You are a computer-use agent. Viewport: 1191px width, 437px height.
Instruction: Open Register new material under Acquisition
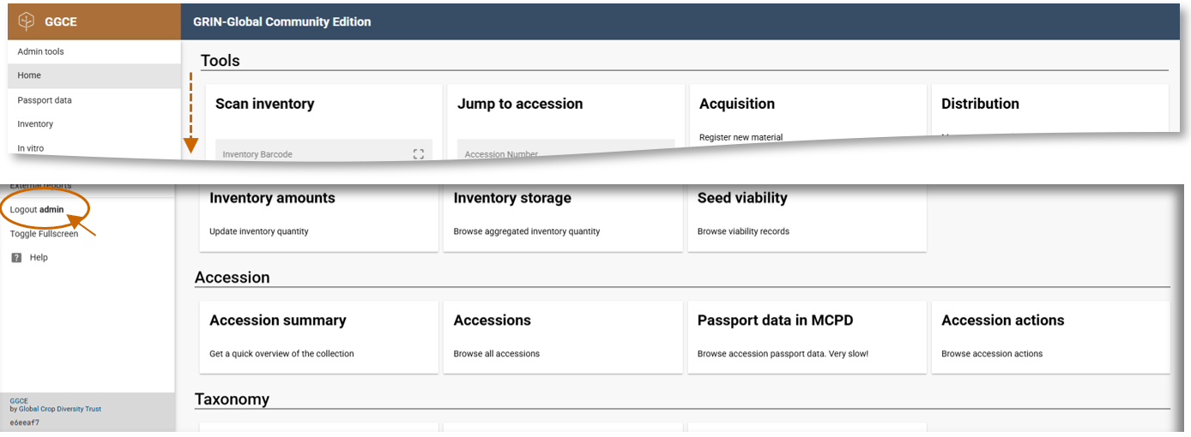pos(741,137)
